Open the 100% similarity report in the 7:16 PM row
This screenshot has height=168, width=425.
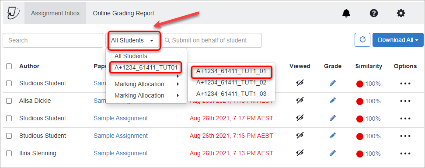click(x=373, y=136)
